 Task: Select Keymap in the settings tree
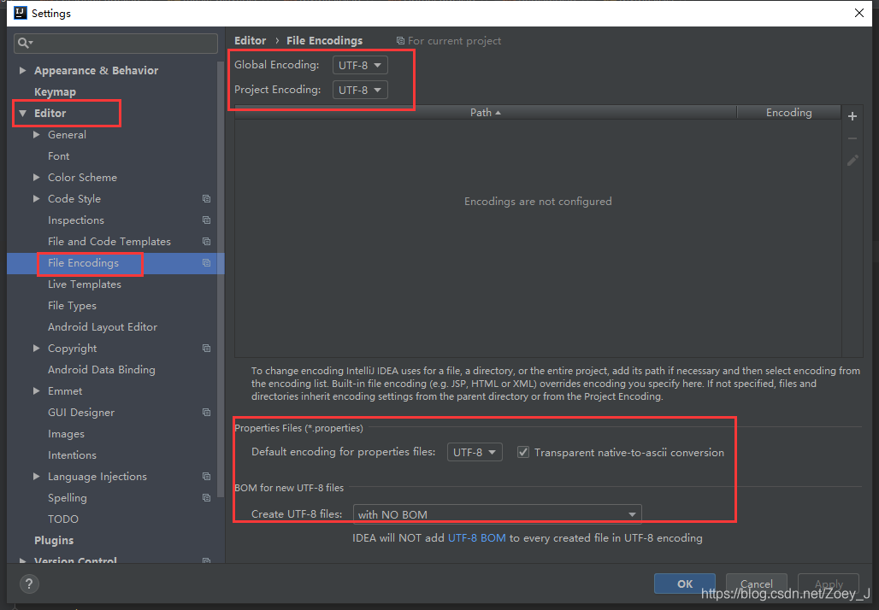point(55,92)
